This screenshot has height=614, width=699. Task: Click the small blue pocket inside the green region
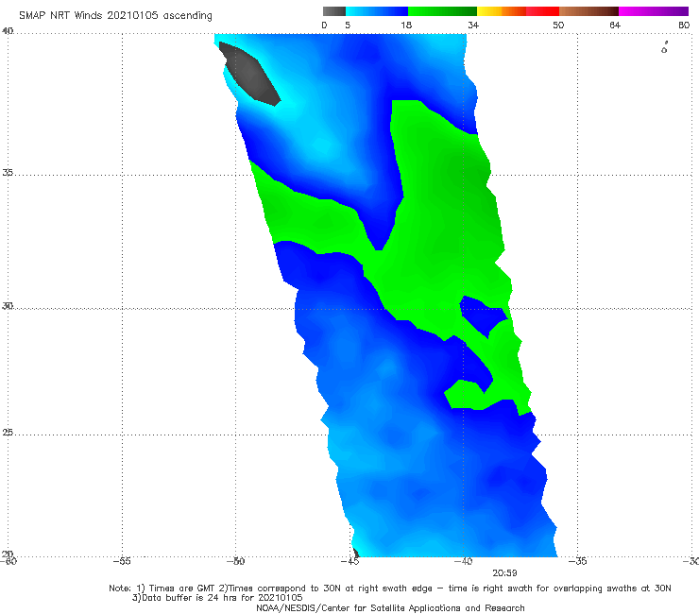[x=484, y=316]
